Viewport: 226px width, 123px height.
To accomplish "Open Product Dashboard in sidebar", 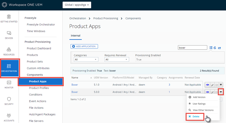I will (39, 48).
